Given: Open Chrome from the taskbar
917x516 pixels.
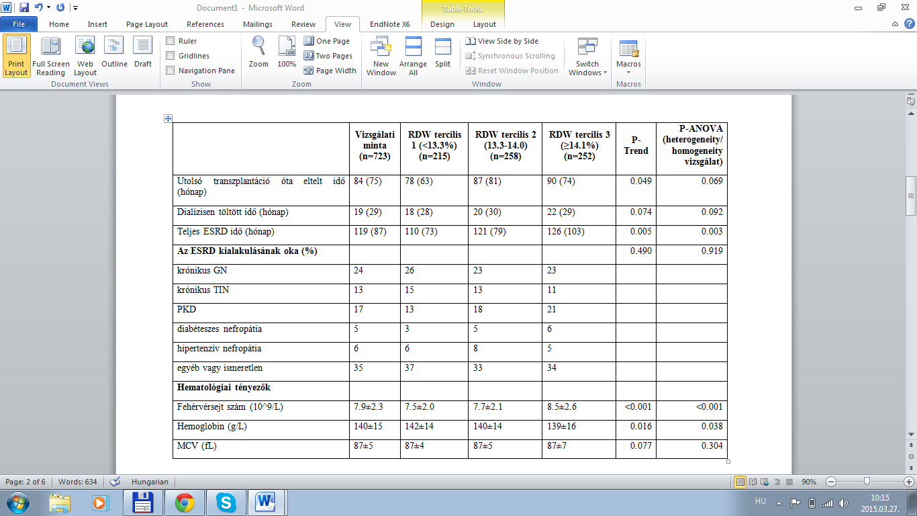Looking at the screenshot, I should coord(185,502).
